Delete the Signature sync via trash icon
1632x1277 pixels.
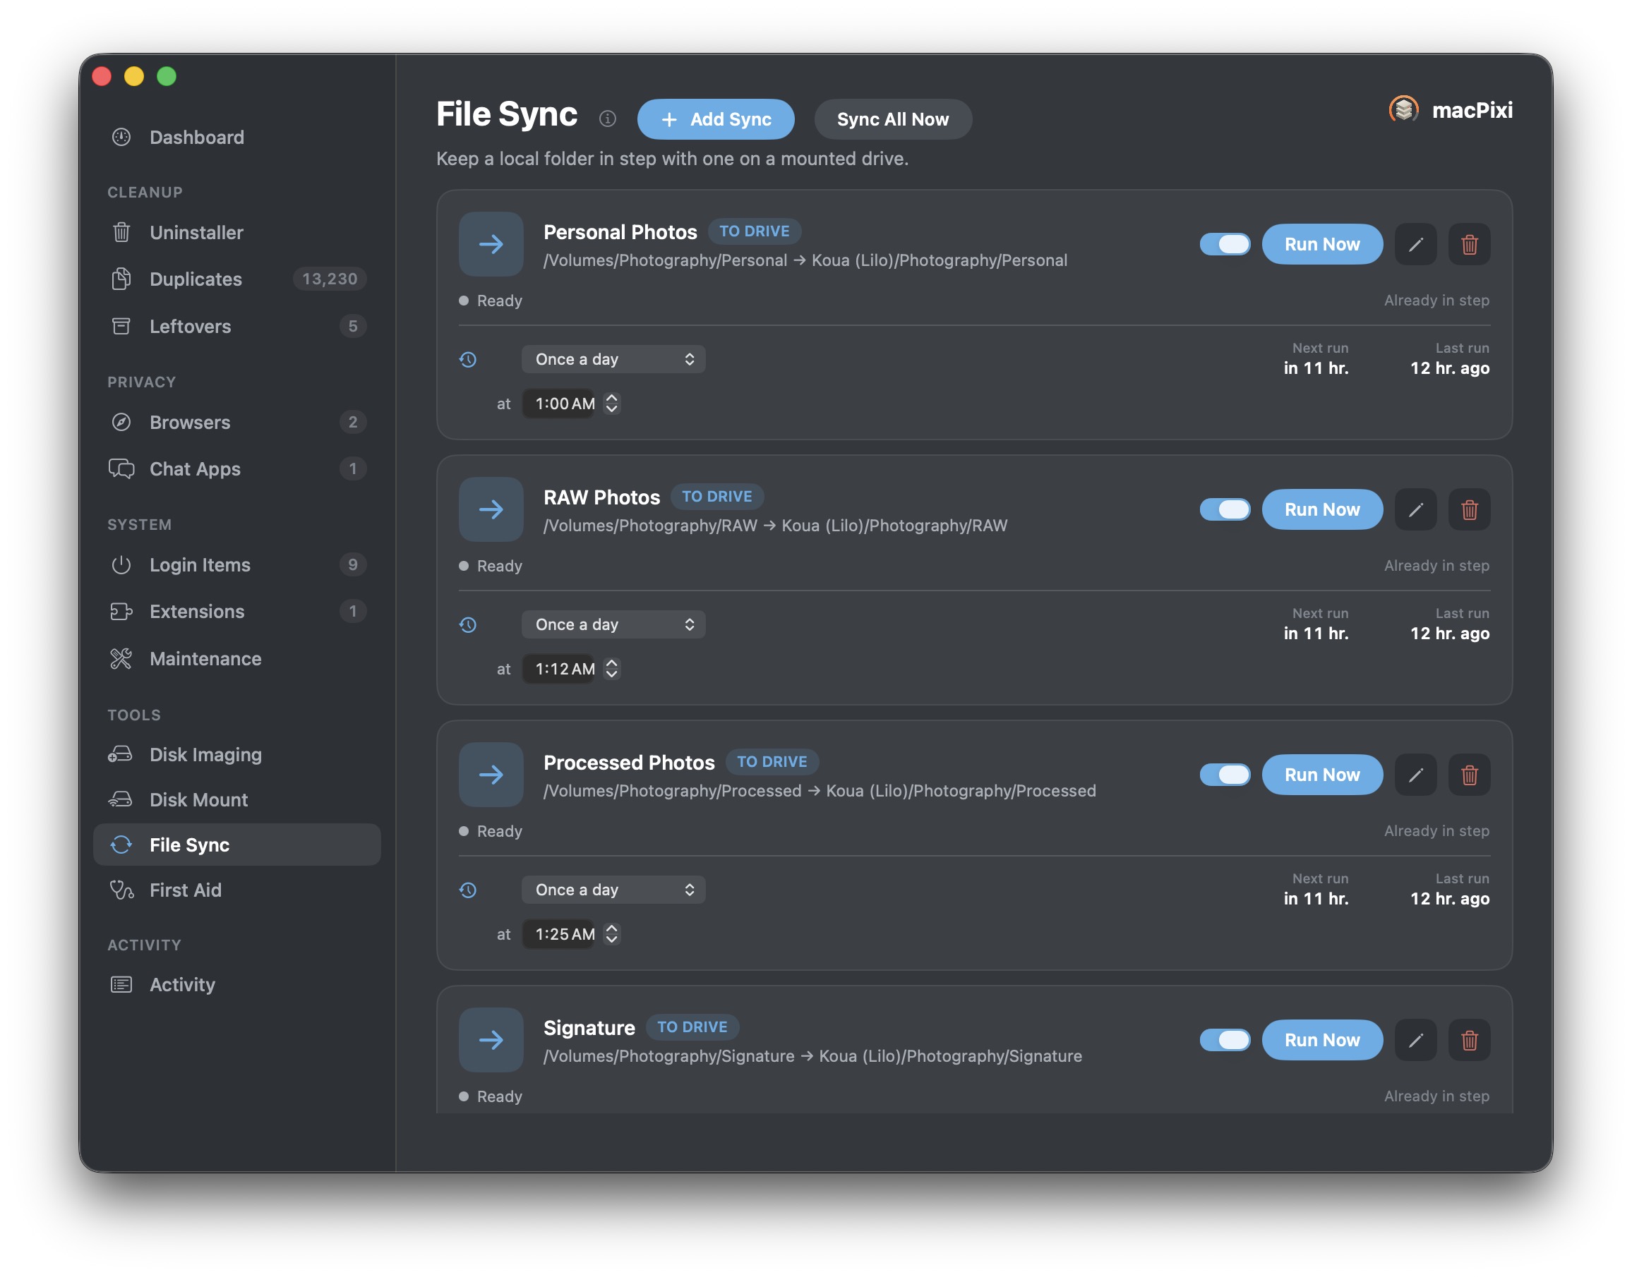[x=1469, y=1040]
